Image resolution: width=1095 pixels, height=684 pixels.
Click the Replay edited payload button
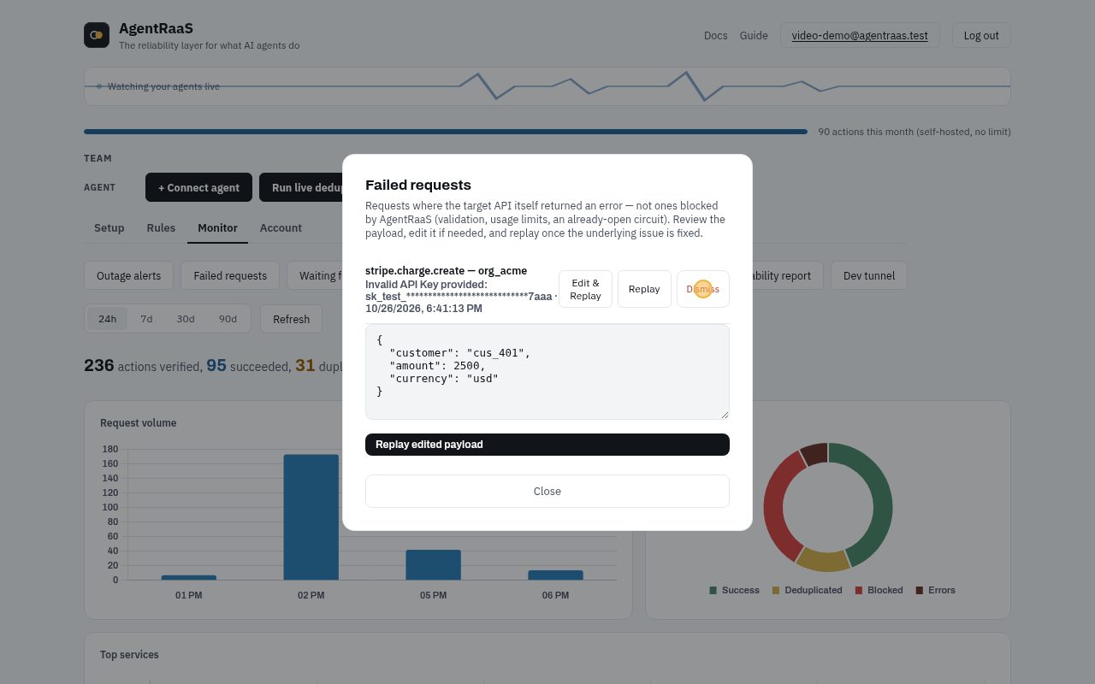[547, 445]
